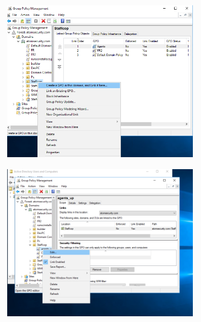Move link up one with single-up arrow
This screenshot has width=201, height=322.
point(59,53)
